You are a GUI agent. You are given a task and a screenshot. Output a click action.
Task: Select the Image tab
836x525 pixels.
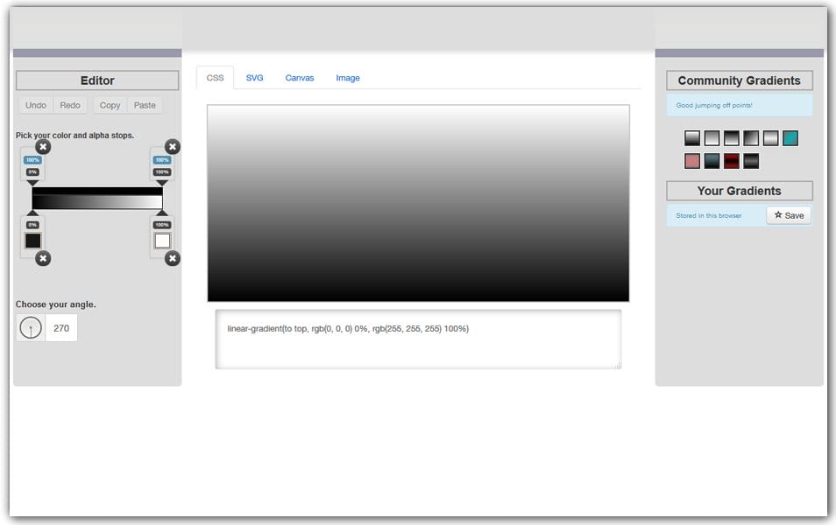pyautogui.click(x=348, y=78)
